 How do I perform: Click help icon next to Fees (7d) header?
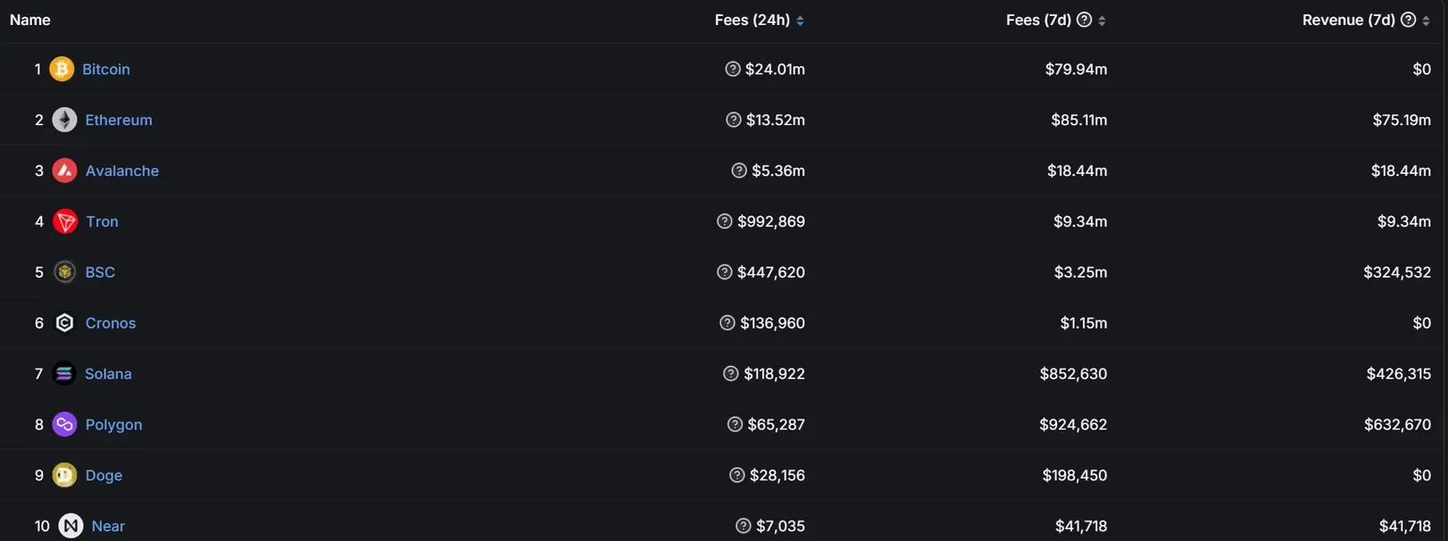coord(1084,20)
